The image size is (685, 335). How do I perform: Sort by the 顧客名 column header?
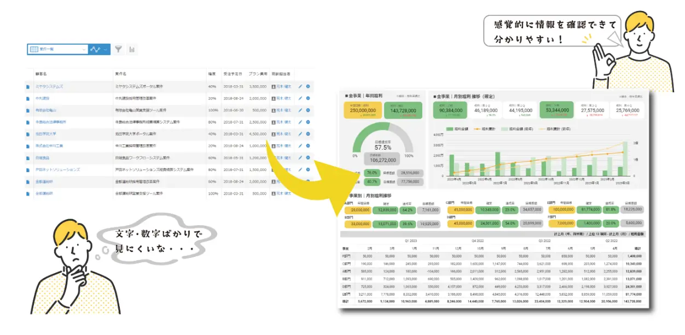pyautogui.click(x=41, y=73)
